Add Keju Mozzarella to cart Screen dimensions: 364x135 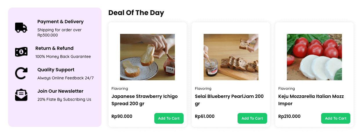point(336,118)
